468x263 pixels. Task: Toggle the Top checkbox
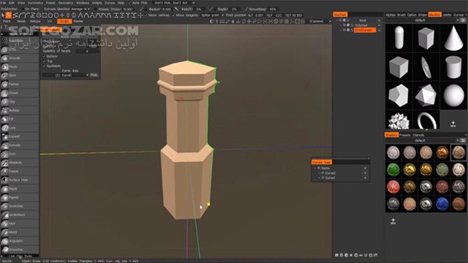coord(45,61)
